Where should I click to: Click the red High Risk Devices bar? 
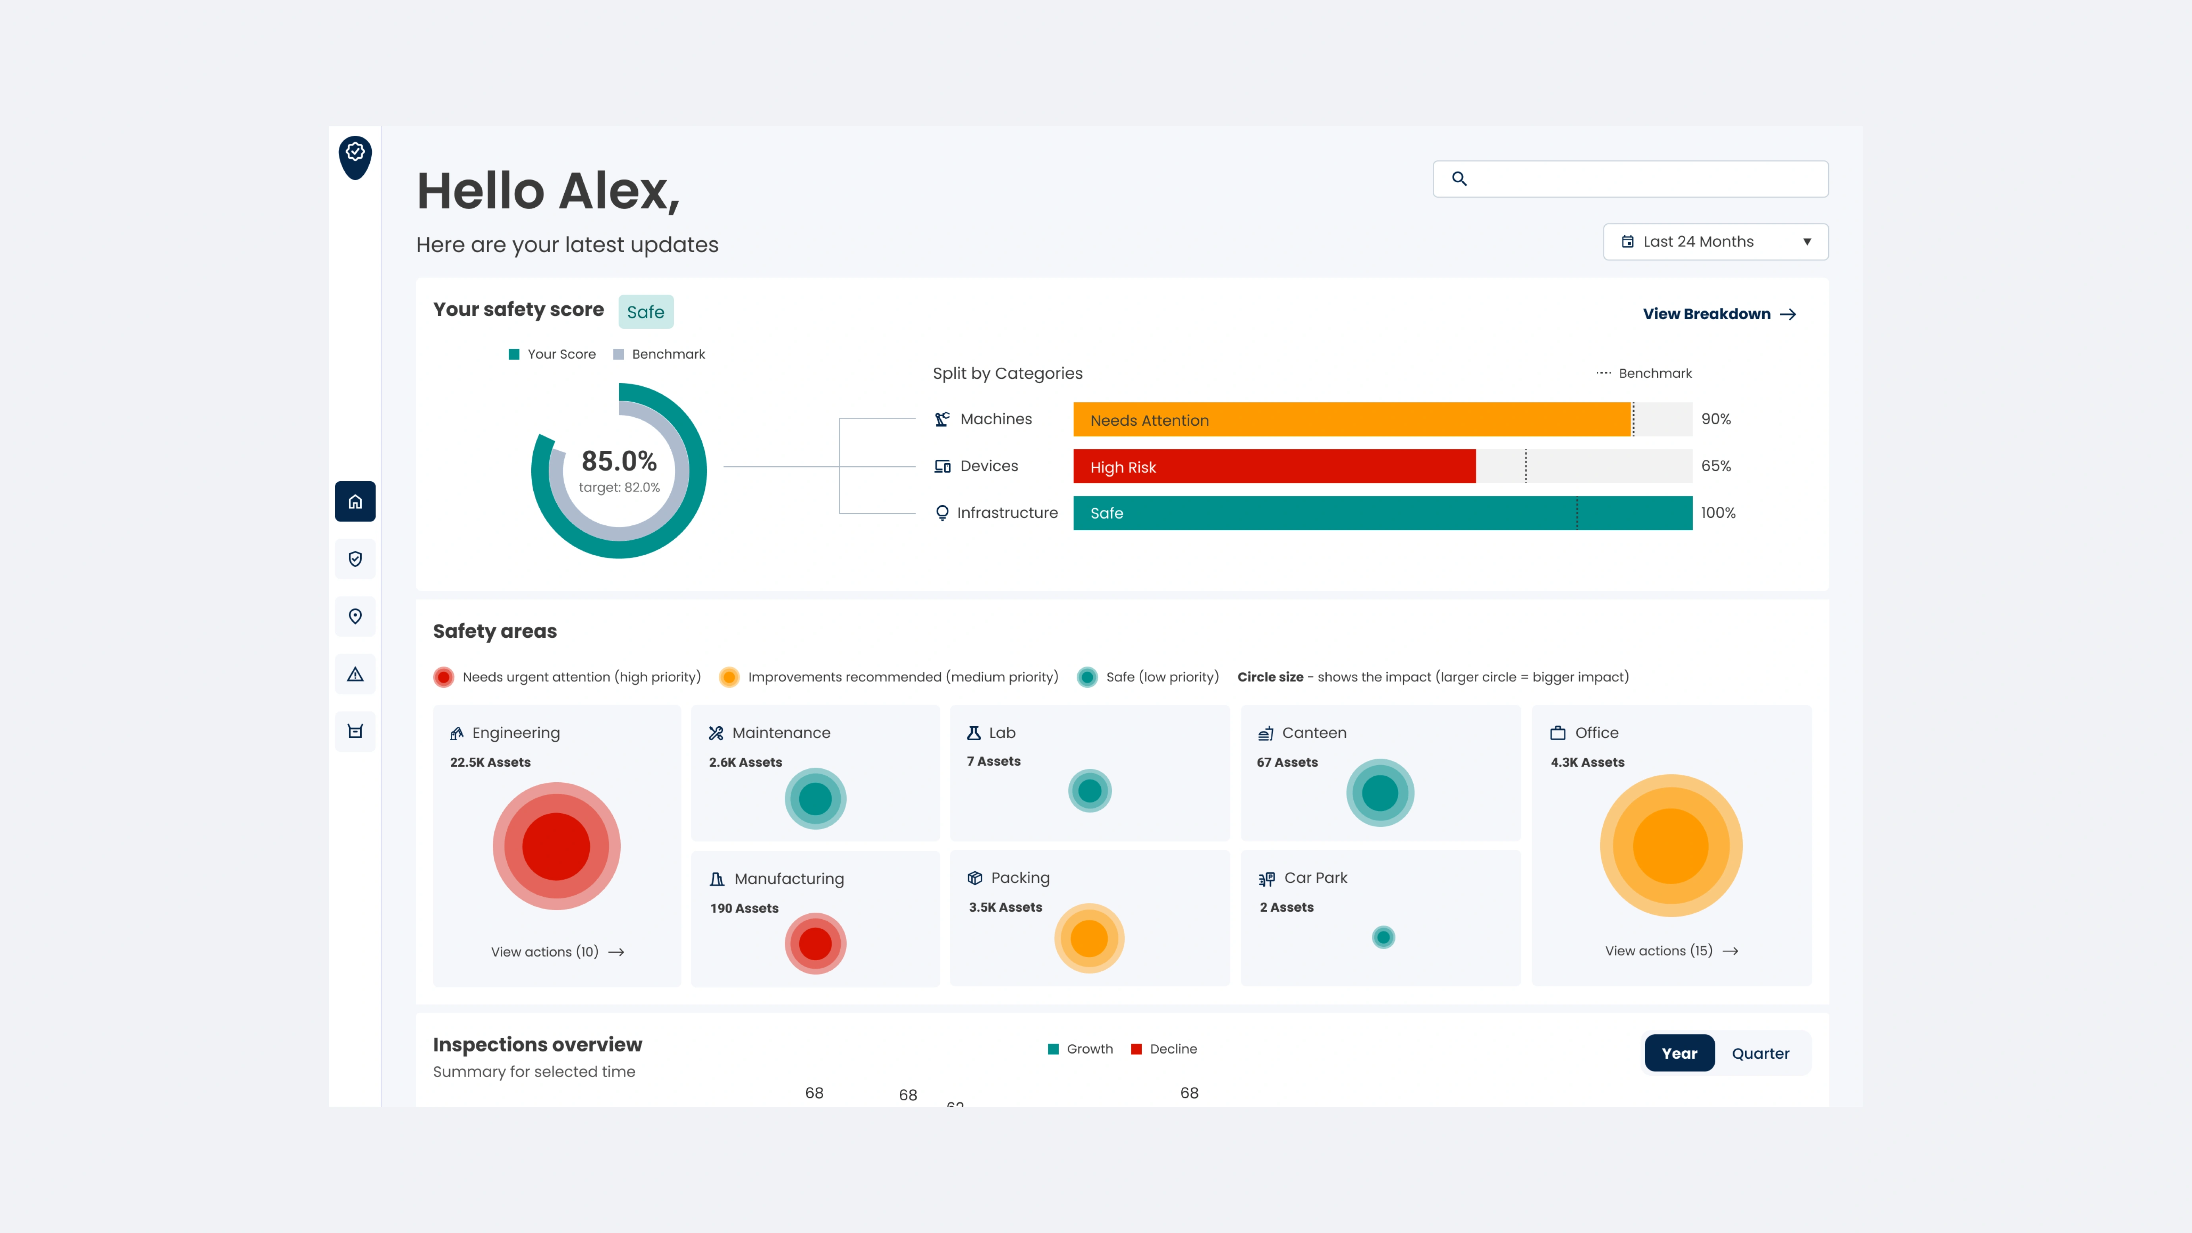[x=1274, y=466]
